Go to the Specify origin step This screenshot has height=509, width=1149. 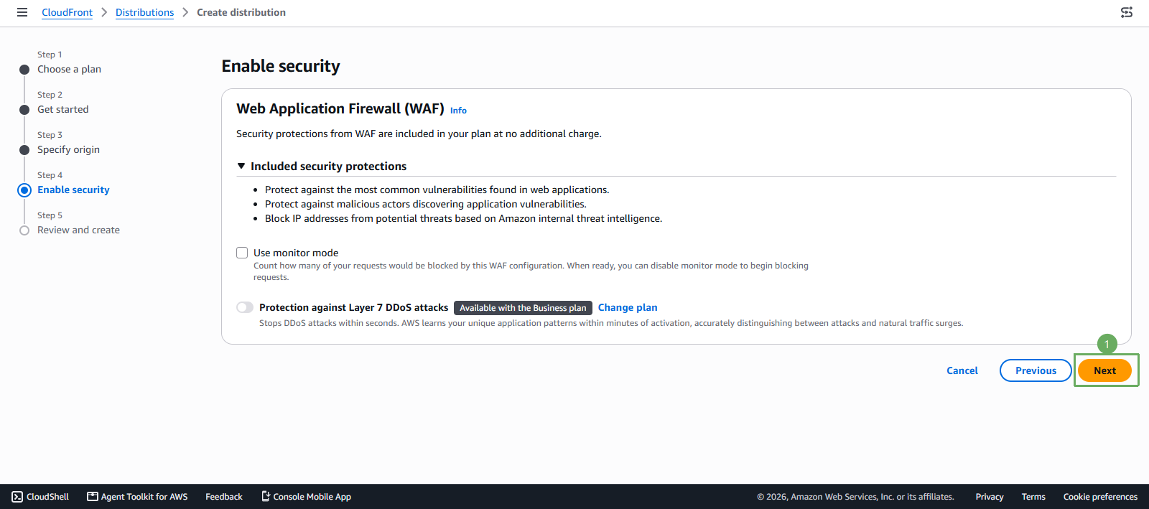point(68,149)
